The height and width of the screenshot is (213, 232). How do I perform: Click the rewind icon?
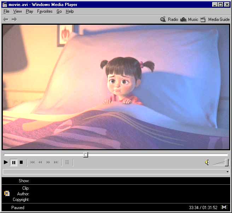tap(40, 162)
